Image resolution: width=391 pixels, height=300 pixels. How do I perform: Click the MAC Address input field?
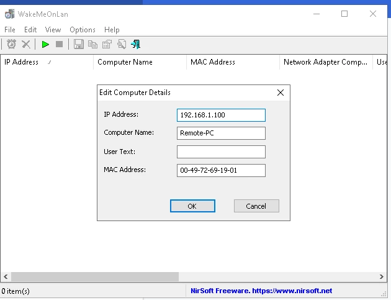tap(221, 170)
